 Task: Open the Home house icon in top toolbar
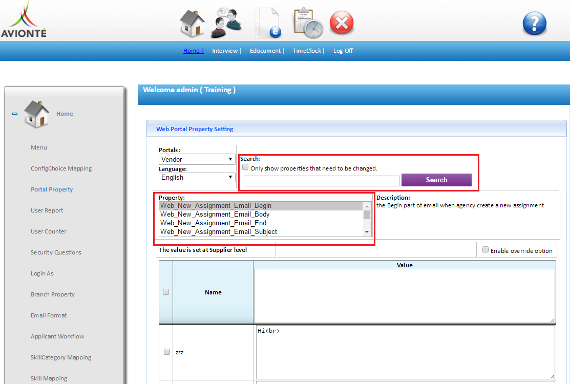click(192, 23)
